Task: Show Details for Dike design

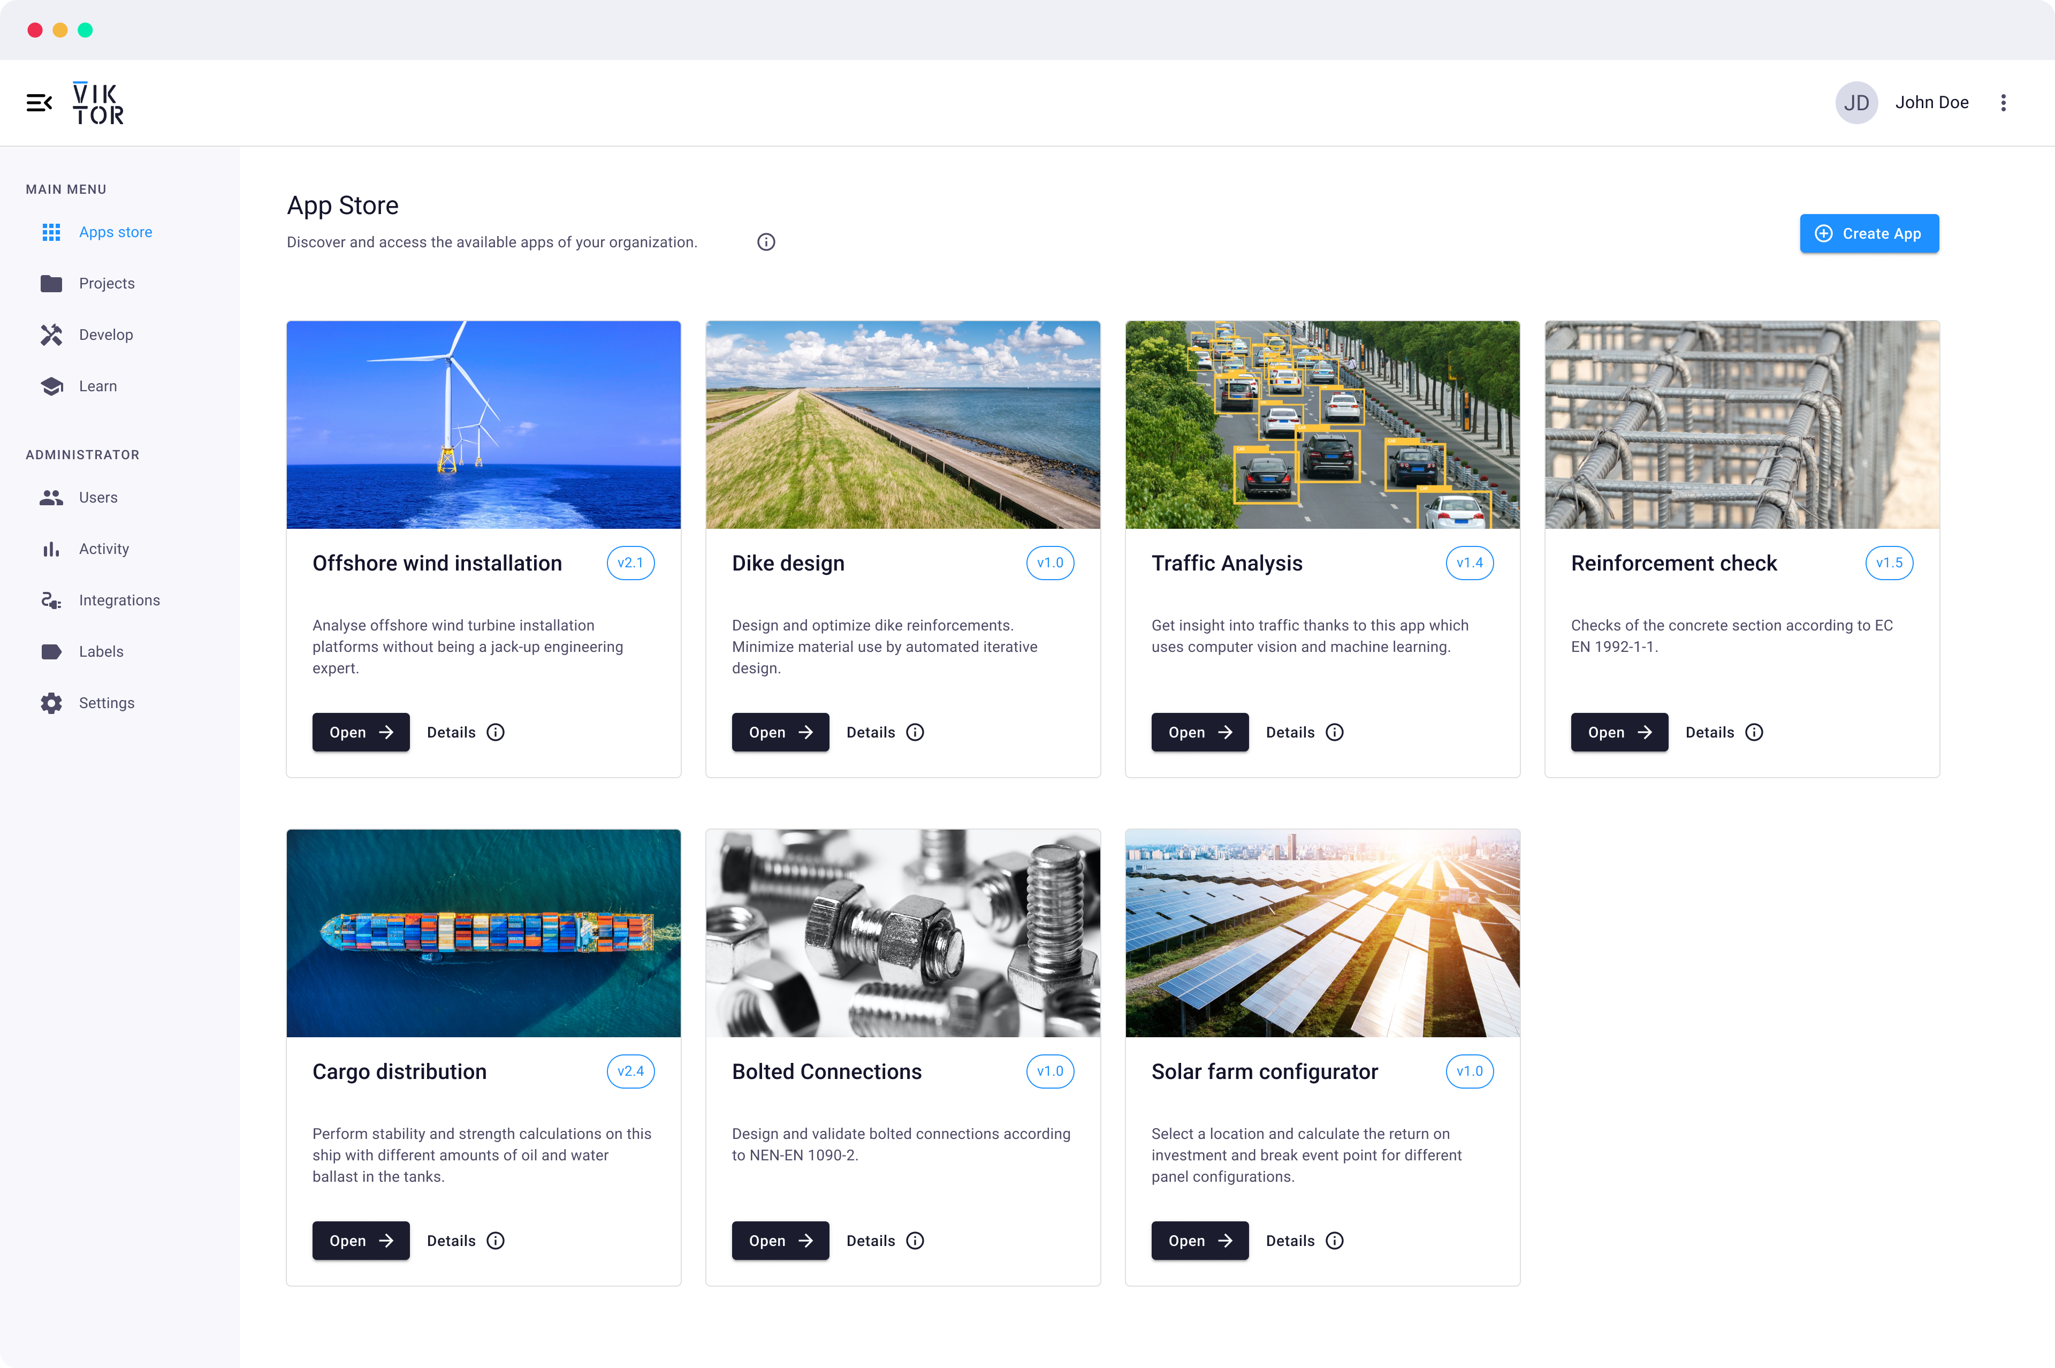Action: click(x=884, y=732)
